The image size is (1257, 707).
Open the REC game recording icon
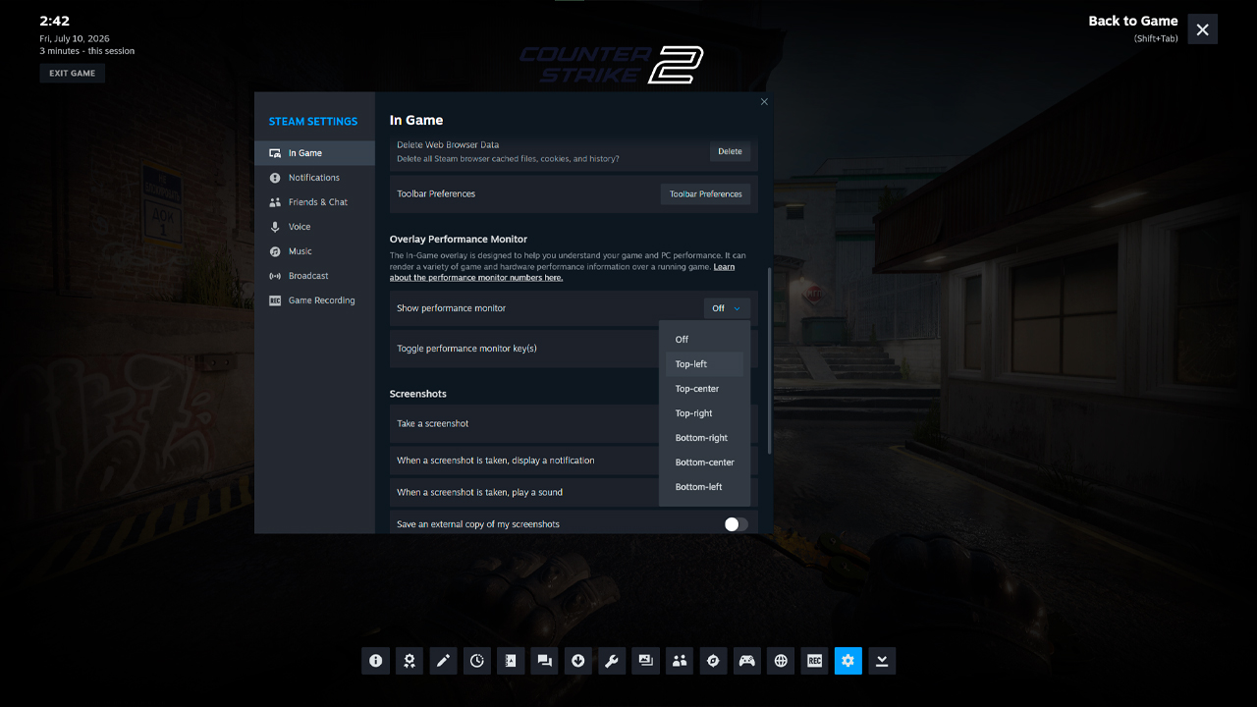point(814,661)
